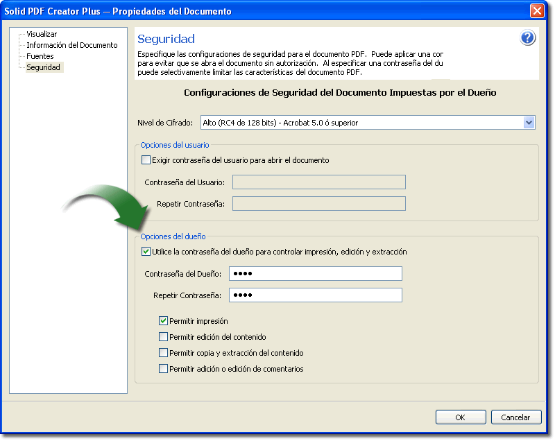Click the Cancelar button
The image size is (555, 441).
[x=516, y=417]
